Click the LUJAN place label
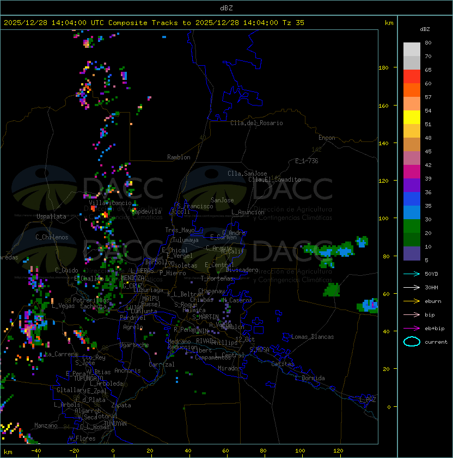The height and width of the screenshot is (458, 453). [x=135, y=307]
